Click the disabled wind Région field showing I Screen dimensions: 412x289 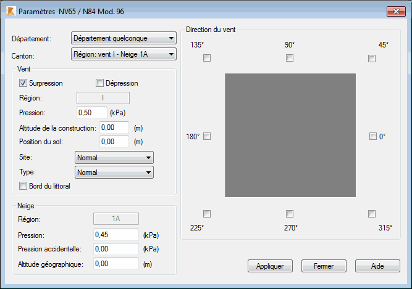pos(103,98)
